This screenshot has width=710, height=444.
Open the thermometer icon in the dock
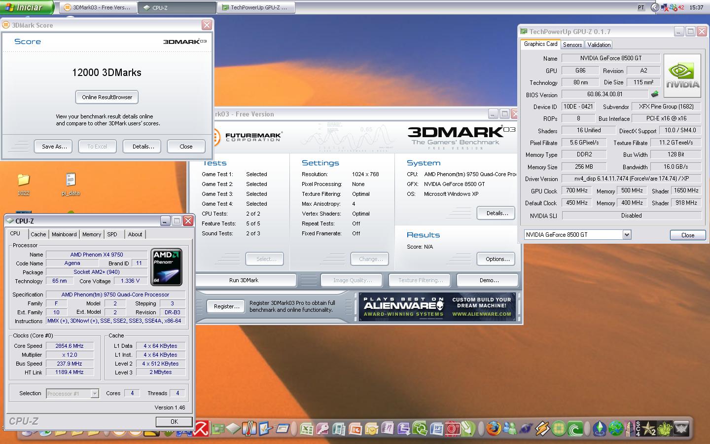(x=249, y=428)
